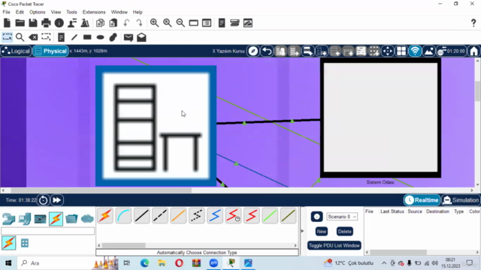Save the project with floppy icon

(33, 23)
